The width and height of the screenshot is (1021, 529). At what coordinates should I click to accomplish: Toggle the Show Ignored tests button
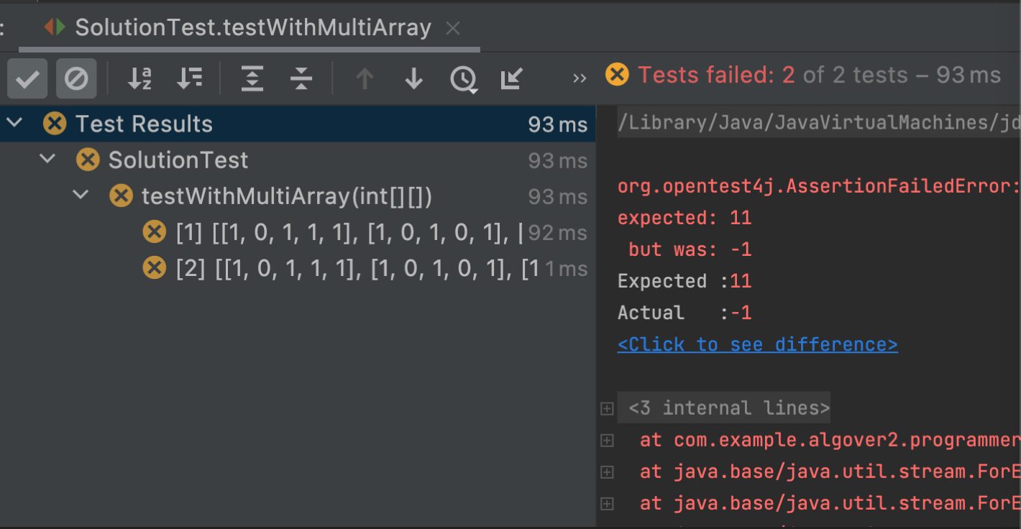[76, 78]
